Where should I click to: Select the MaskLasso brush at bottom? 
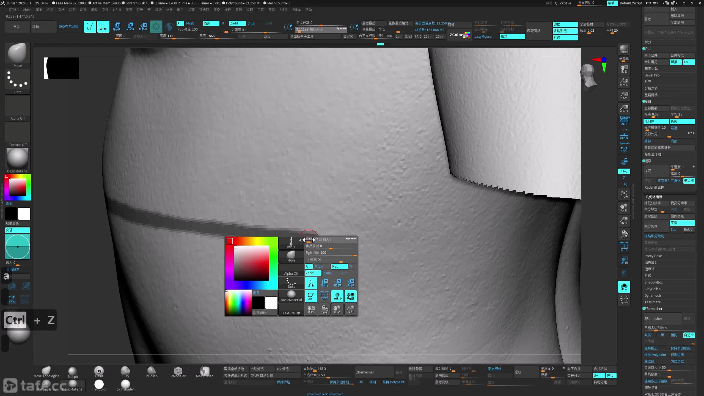(x=205, y=372)
